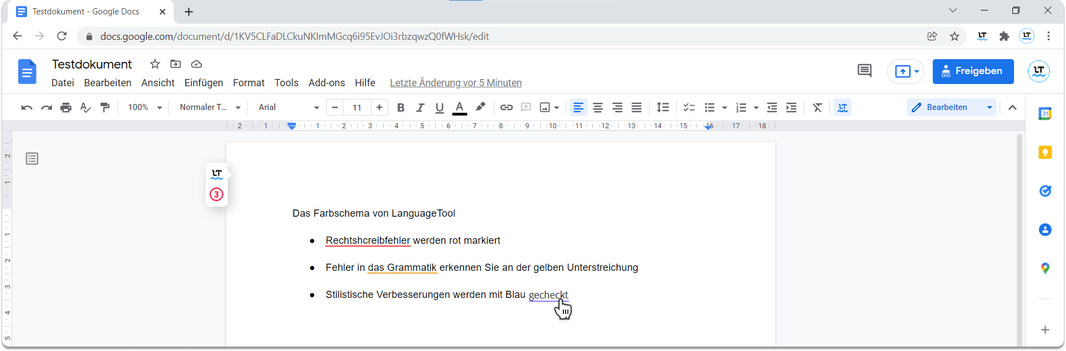
Task: Open the Ansicht menu
Action: [158, 82]
